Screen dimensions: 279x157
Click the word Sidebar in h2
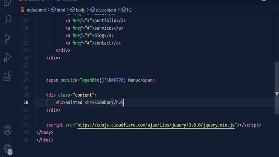click(x=103, y=102)
